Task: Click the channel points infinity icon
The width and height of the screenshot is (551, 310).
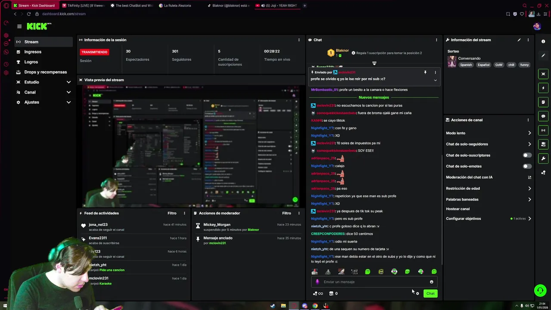Action: [x=318, y=294]
